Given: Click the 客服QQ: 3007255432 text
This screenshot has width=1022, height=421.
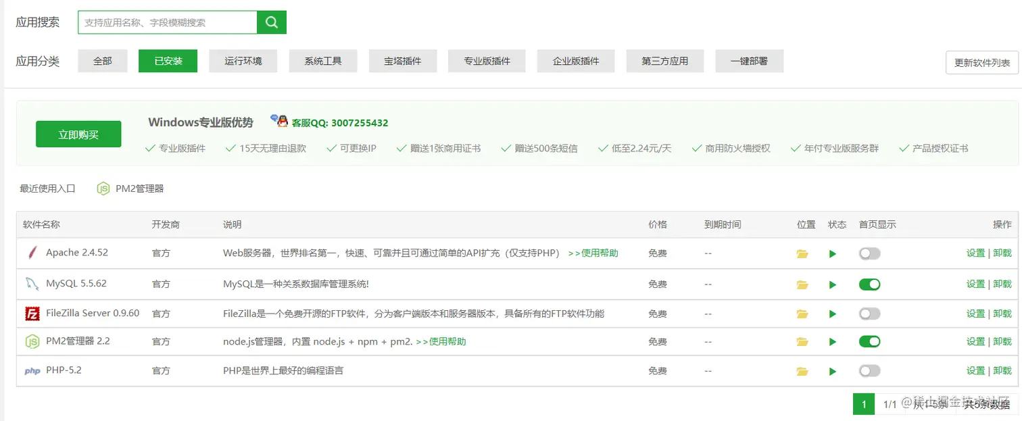Looking at the screenshot, I should click(x=340, y=123).
